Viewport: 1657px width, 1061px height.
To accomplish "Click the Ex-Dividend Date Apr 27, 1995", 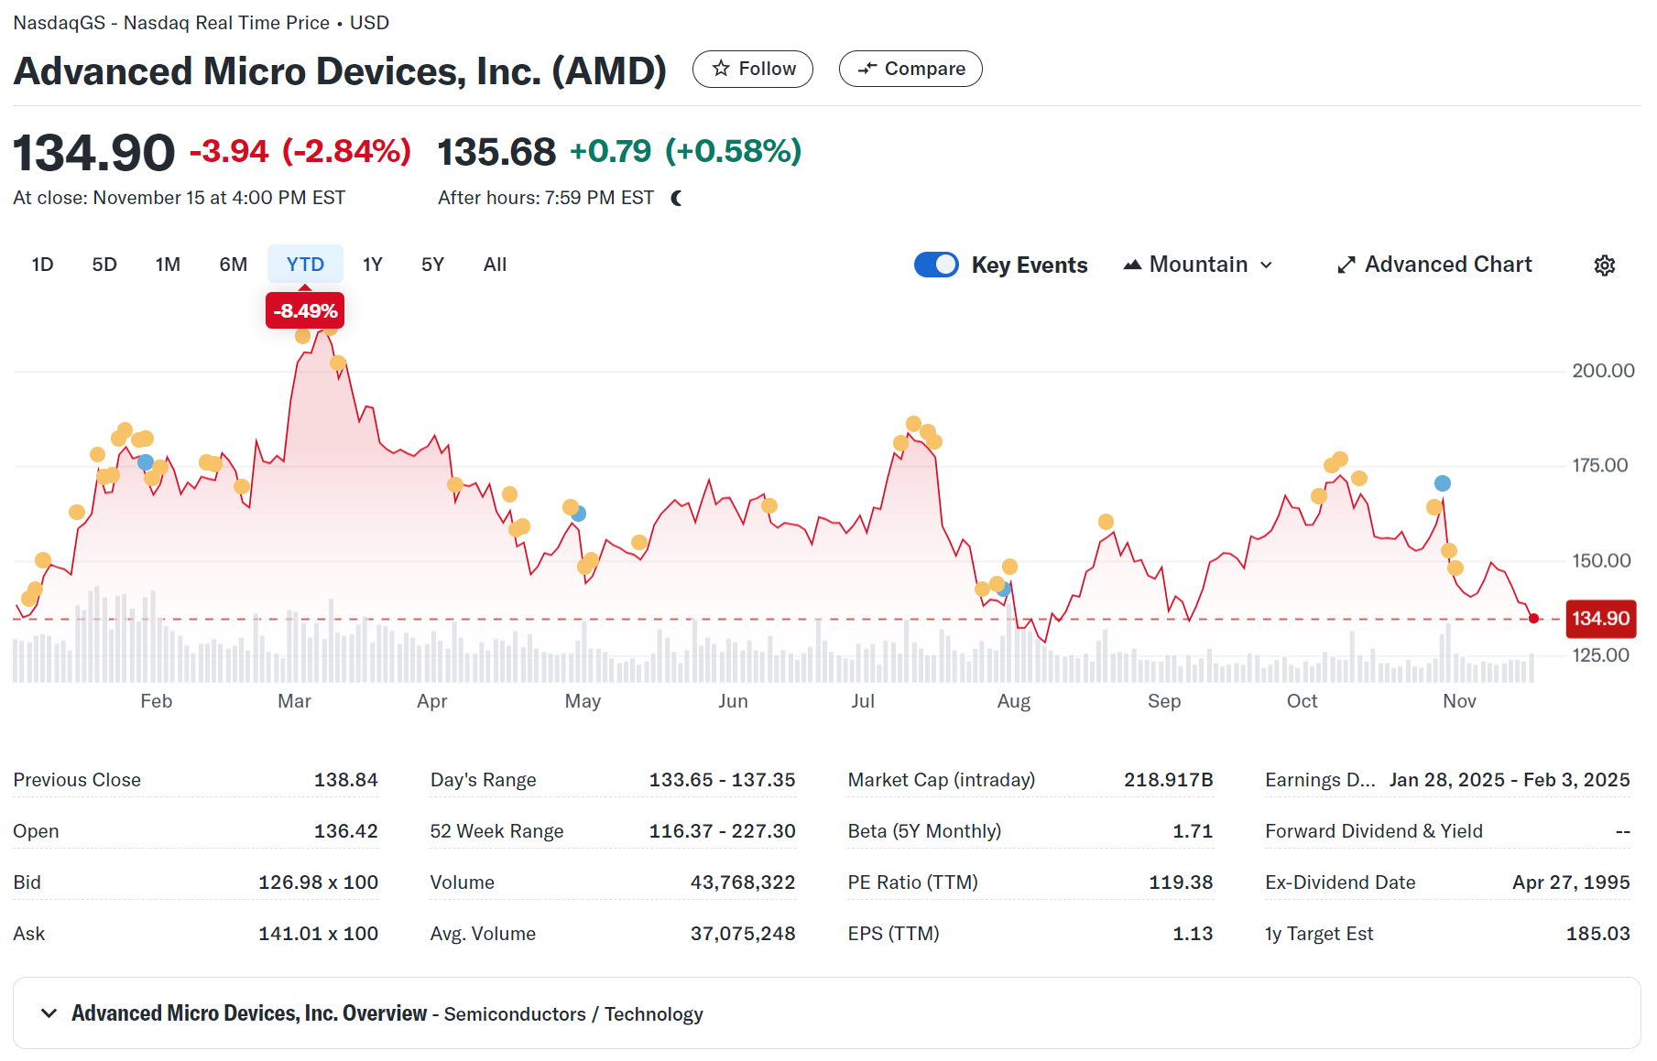I will click(x=1571, y=882).
